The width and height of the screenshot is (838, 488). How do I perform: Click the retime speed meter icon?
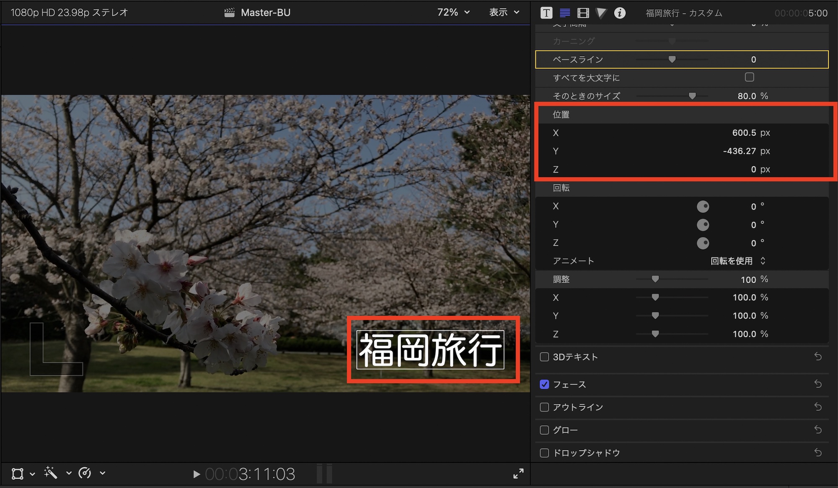(85, 473)
